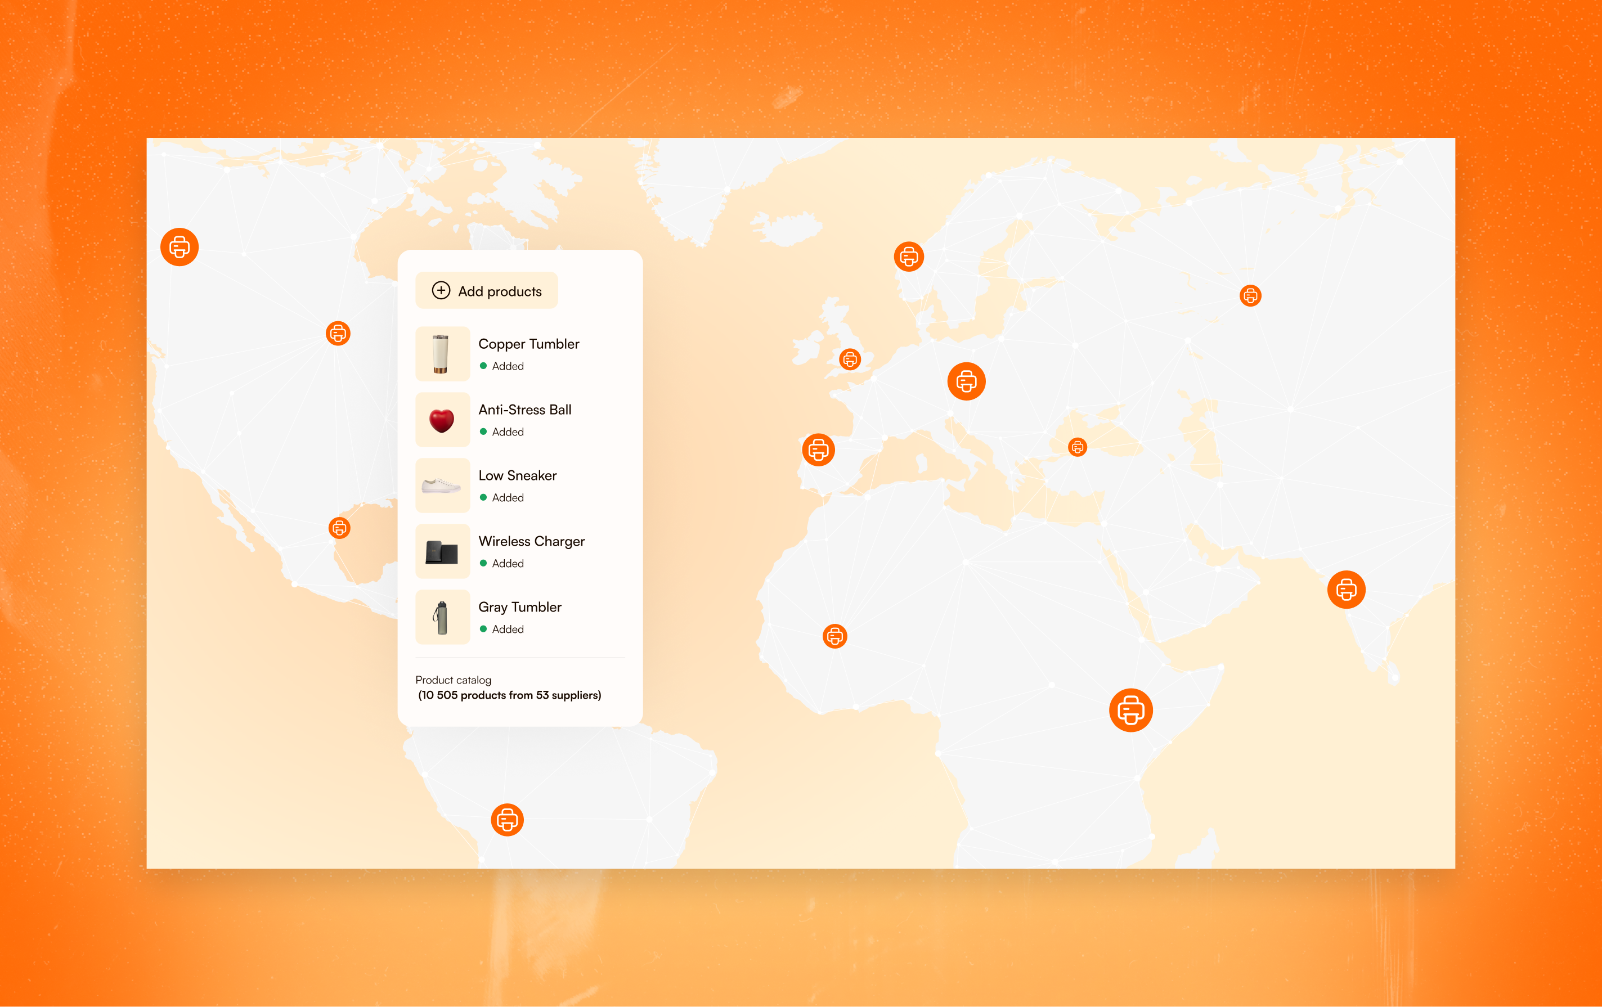Viewport: 1602px width, 1007px height.
Task: Click the Low Sneaker product image
Action: point(442,485)
